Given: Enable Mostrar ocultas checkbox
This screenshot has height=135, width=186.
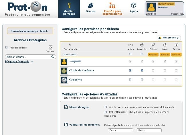Looking at the screenshot, I should (x=7, y=48).
